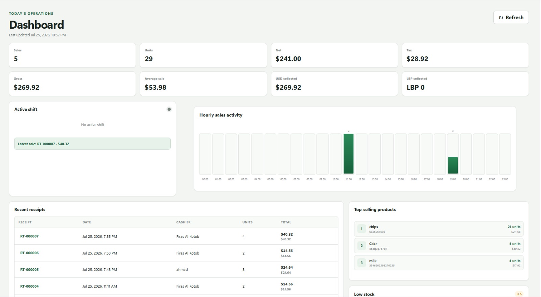Image resolution: width=541 pixels, height=297 pixels.
Task: Click the Hourly sales activity heading
Action: [221, 115]
